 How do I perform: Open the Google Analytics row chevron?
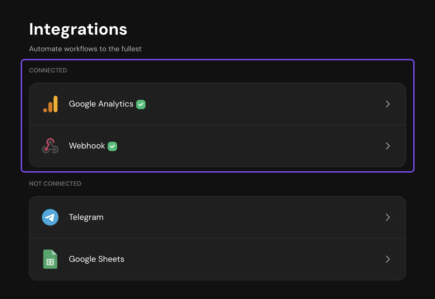coord(388,104)
